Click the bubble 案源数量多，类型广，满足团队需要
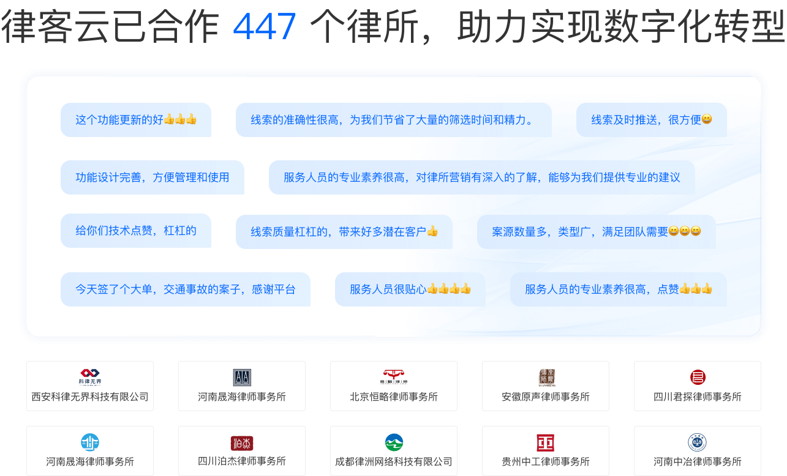Viewport: 787px width, 476px height. click(x=597, y=232)
